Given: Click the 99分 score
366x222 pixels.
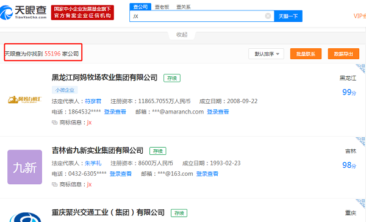Looking at the screenshot, I should tap(349, 92).
